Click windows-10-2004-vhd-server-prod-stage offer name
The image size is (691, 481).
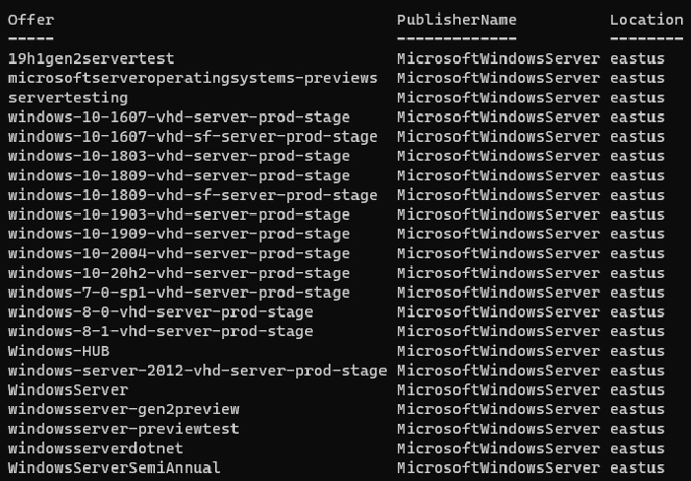pyautogui.click(x=179, y=253)
